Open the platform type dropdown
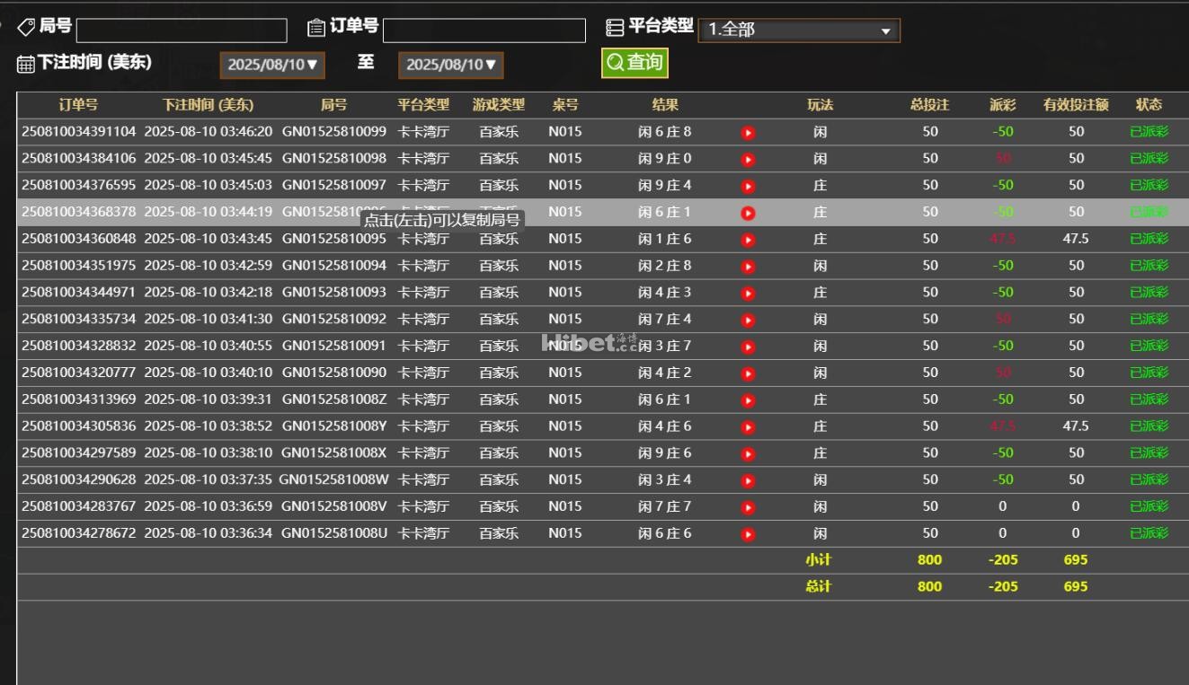Image resolution: width=1189 pixels, height=685 pixels. [x=798, y=31]
